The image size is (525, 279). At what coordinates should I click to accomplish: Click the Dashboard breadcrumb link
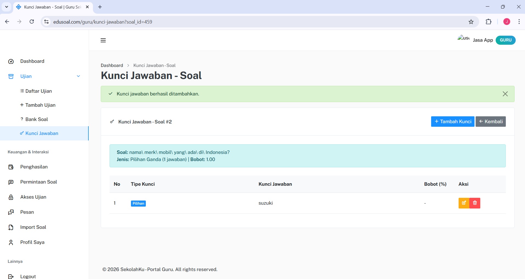click(x=112, y=65)
